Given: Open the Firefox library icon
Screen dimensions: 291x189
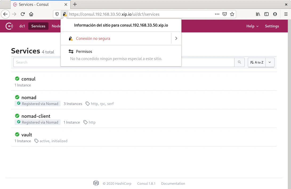Looking at the screenshot, I should pyautogui.click(x=258, y=14).
